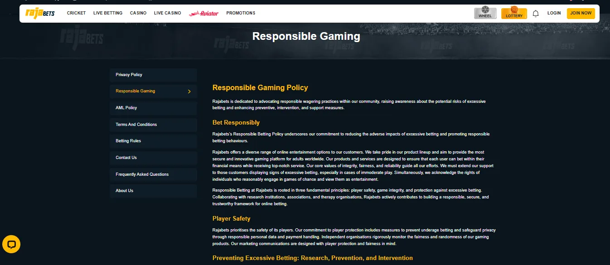The height and width of the screenshot is (265, 610).
Task: Select Responsible Gaming sidebar item
Action: 153,91
